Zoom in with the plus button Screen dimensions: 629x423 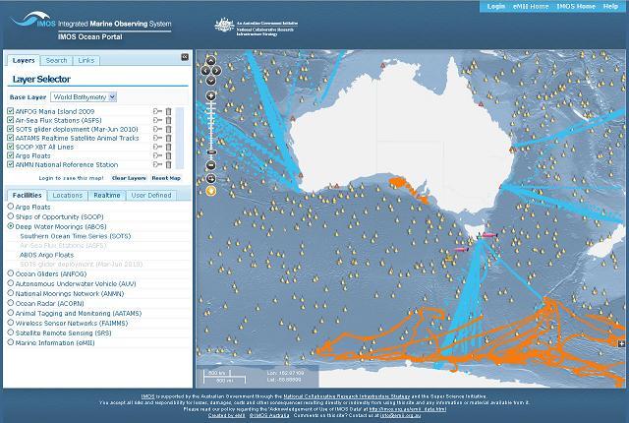click(x=211, y=96)
